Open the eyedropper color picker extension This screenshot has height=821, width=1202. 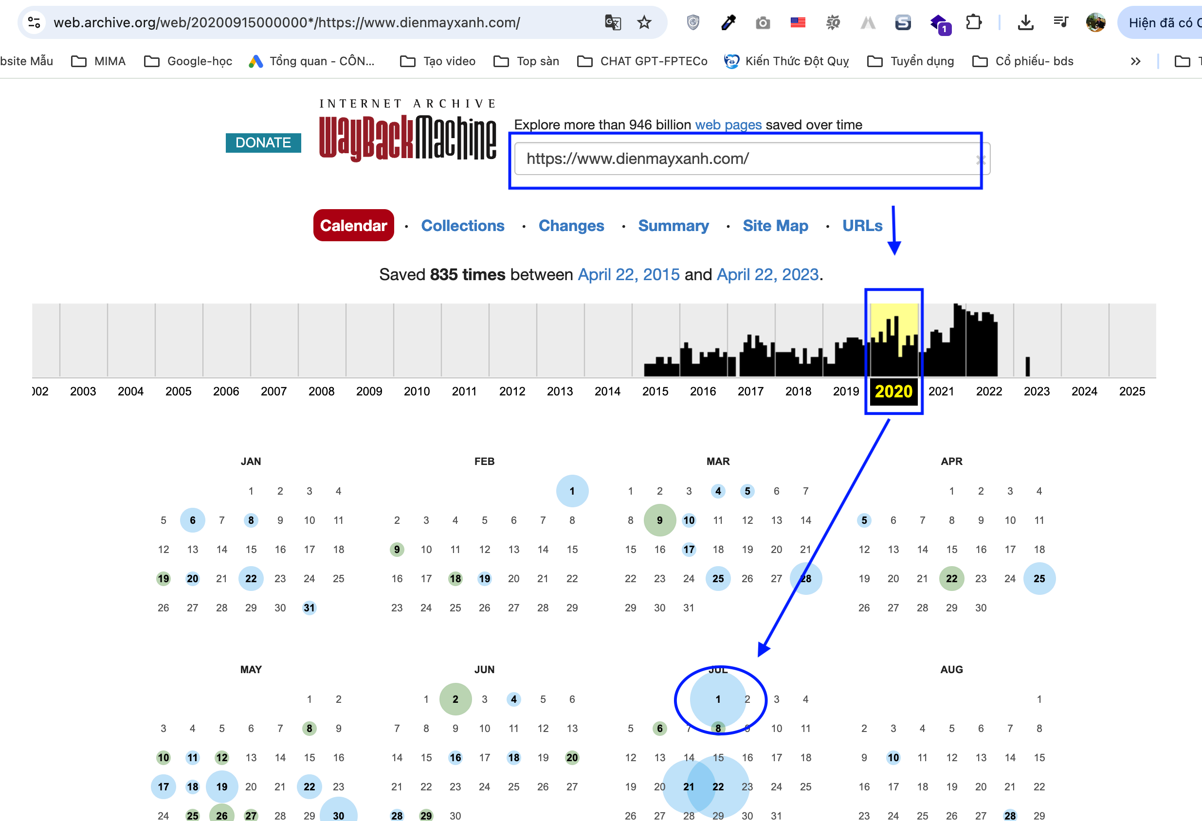tap(728, 22)
